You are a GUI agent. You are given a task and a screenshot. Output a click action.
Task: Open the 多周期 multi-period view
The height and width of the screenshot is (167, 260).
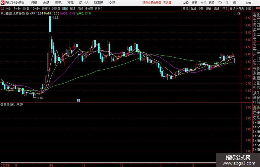pos(89,9)
